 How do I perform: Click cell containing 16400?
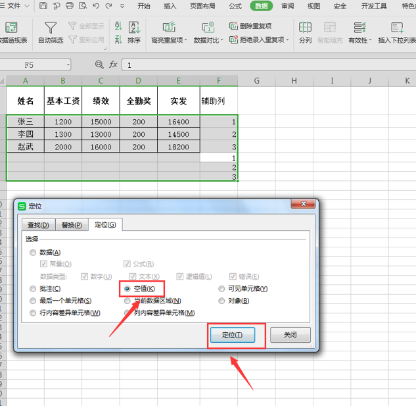179,122
